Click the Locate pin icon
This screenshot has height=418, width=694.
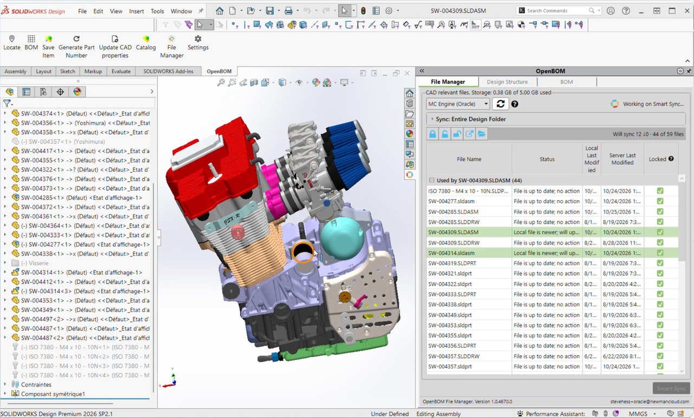pos(12,38)
